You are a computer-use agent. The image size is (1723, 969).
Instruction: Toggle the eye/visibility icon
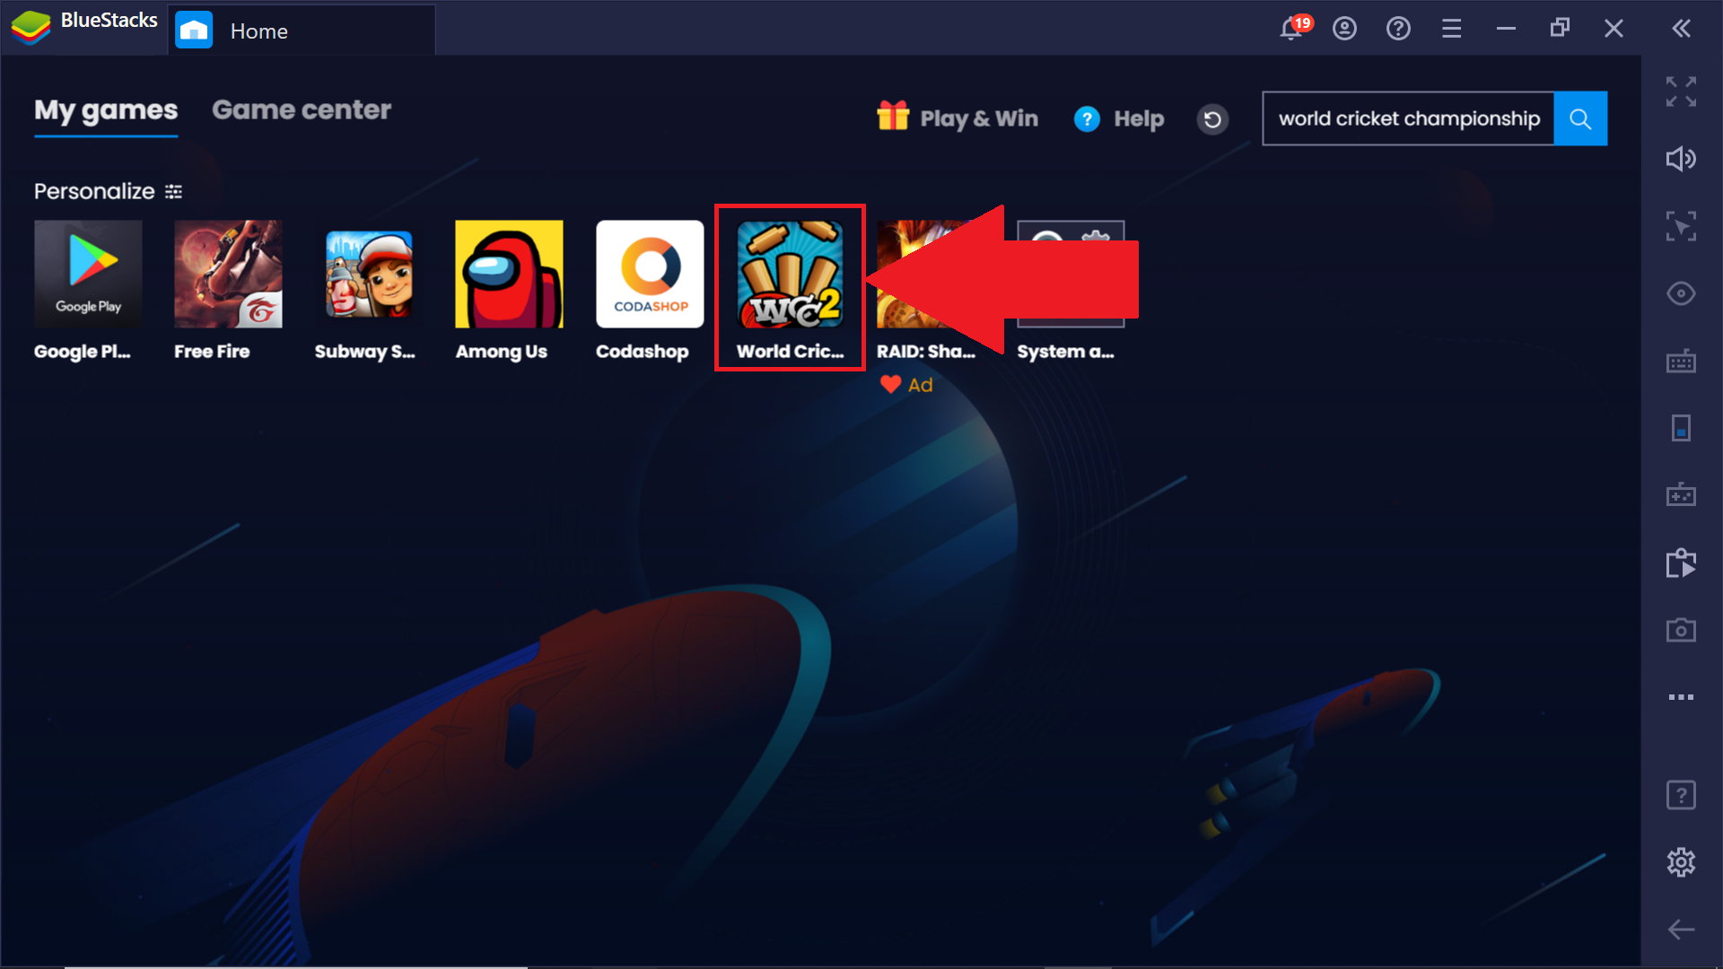point(1682,293)
